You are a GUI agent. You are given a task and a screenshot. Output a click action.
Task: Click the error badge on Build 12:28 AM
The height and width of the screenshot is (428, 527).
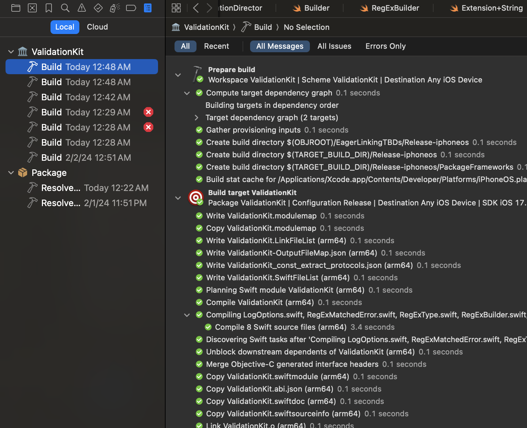[x=148, y=127]
